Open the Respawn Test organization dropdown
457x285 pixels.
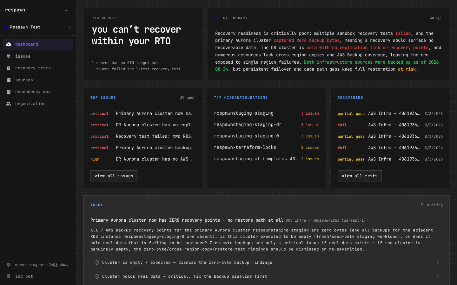(38, 27)
